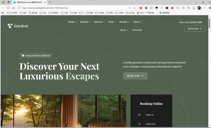Click the outlined BOOK NOW header button
Image resolution: width=211 pixels, height=128 pixels.
[x=195, y=29]
